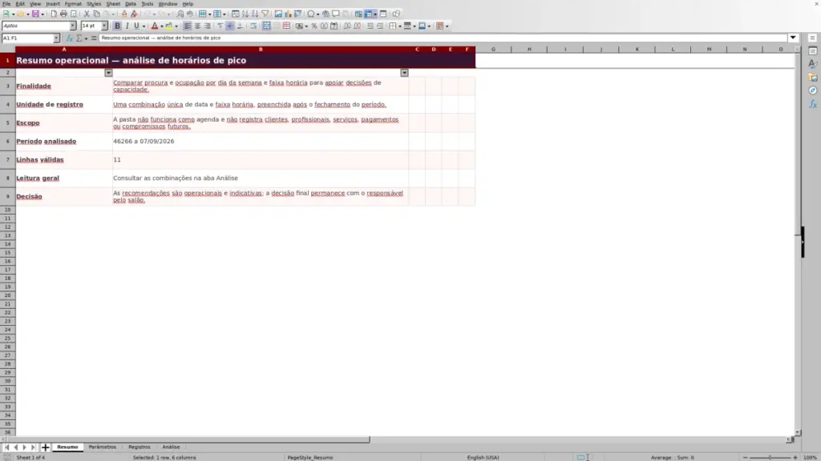Image resolution: width=821 pixels, height=461 pixels.
Task: Click the Name Box cell reference field
Action: (x=27, y=38)
